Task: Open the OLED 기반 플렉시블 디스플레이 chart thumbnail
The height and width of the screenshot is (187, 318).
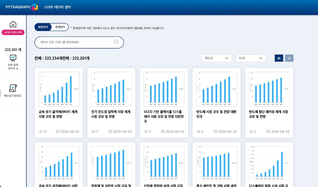Action: 164,89
